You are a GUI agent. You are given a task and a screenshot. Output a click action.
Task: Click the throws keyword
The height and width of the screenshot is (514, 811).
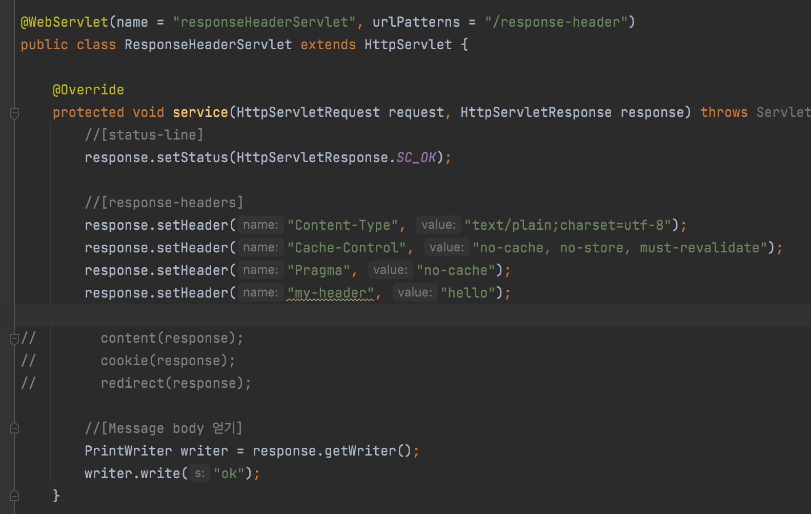pos(724,112)
